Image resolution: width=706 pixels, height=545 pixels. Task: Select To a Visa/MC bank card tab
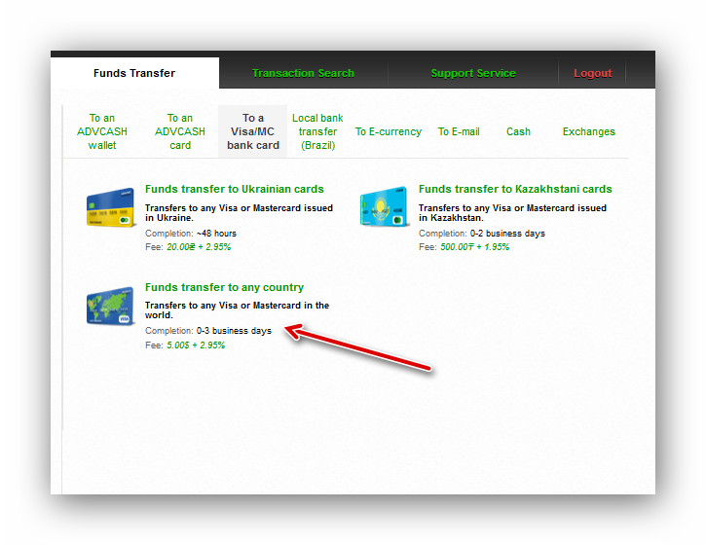coord(253,131)
